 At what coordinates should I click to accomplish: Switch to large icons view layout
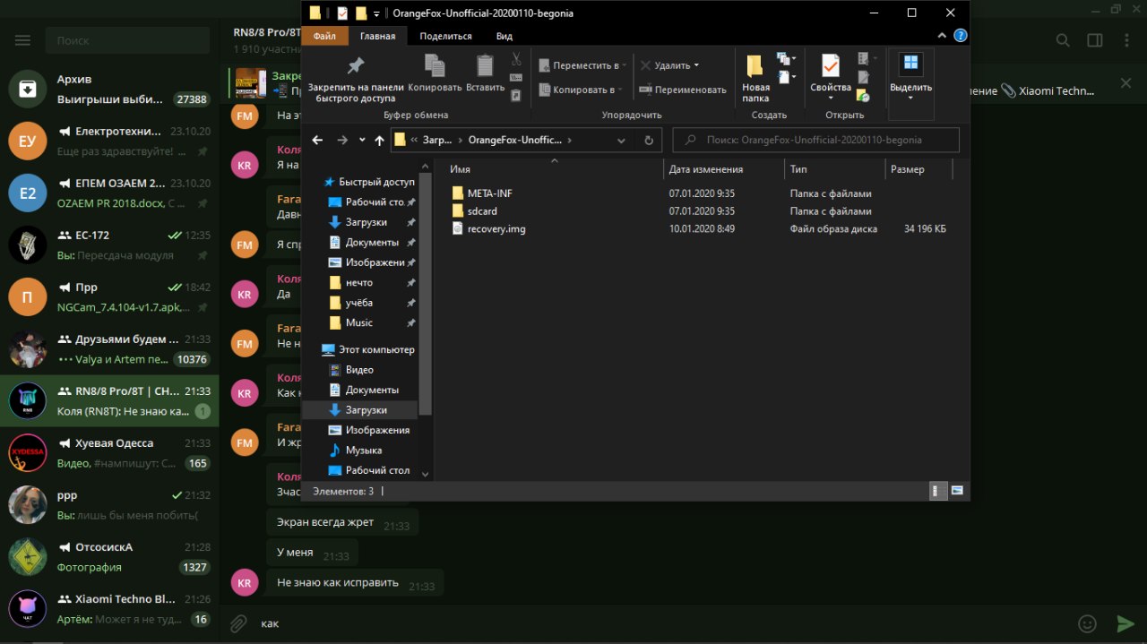pyautogui.click(x=957, y=490)
